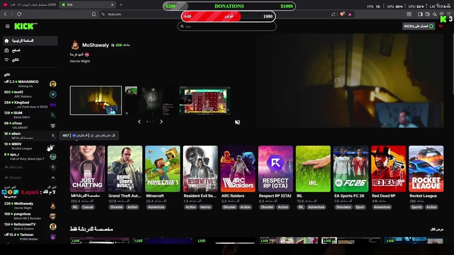This screenshot has height=255, width=454.
Task: Show previous featured stream with left arrow
Action: pos(139,121)
